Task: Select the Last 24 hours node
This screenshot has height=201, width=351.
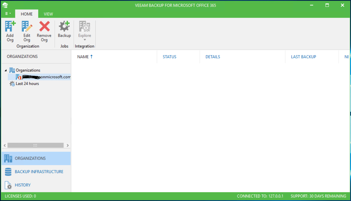Action: coord(27,84)
